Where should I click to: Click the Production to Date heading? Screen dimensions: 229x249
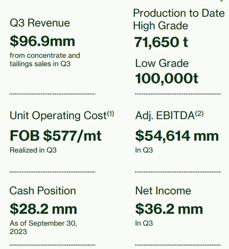click(178, 13)
